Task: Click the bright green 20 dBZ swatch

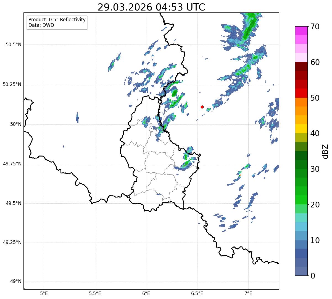Action: click(301, 200)
